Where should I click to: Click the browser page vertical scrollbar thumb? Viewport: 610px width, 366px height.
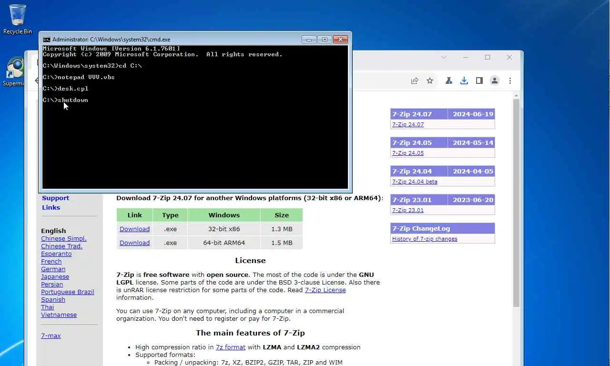point(516,203)
